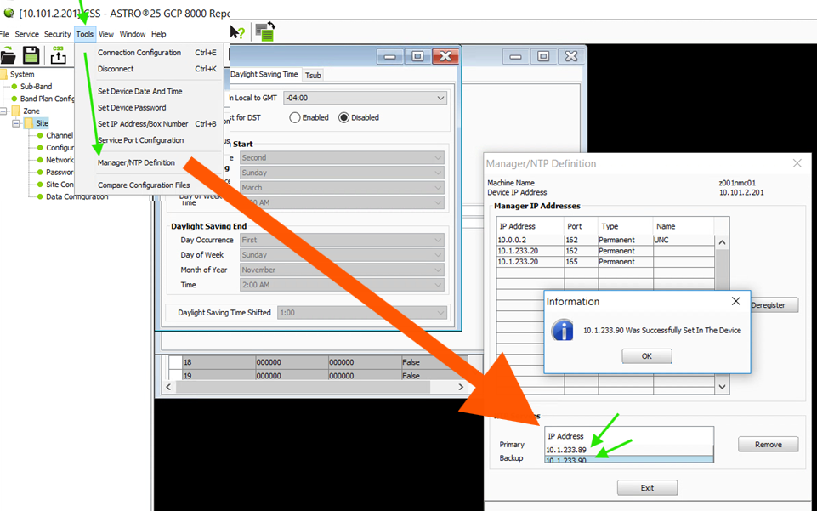Open the DST End First occurrence dropdown

point(342,240)
